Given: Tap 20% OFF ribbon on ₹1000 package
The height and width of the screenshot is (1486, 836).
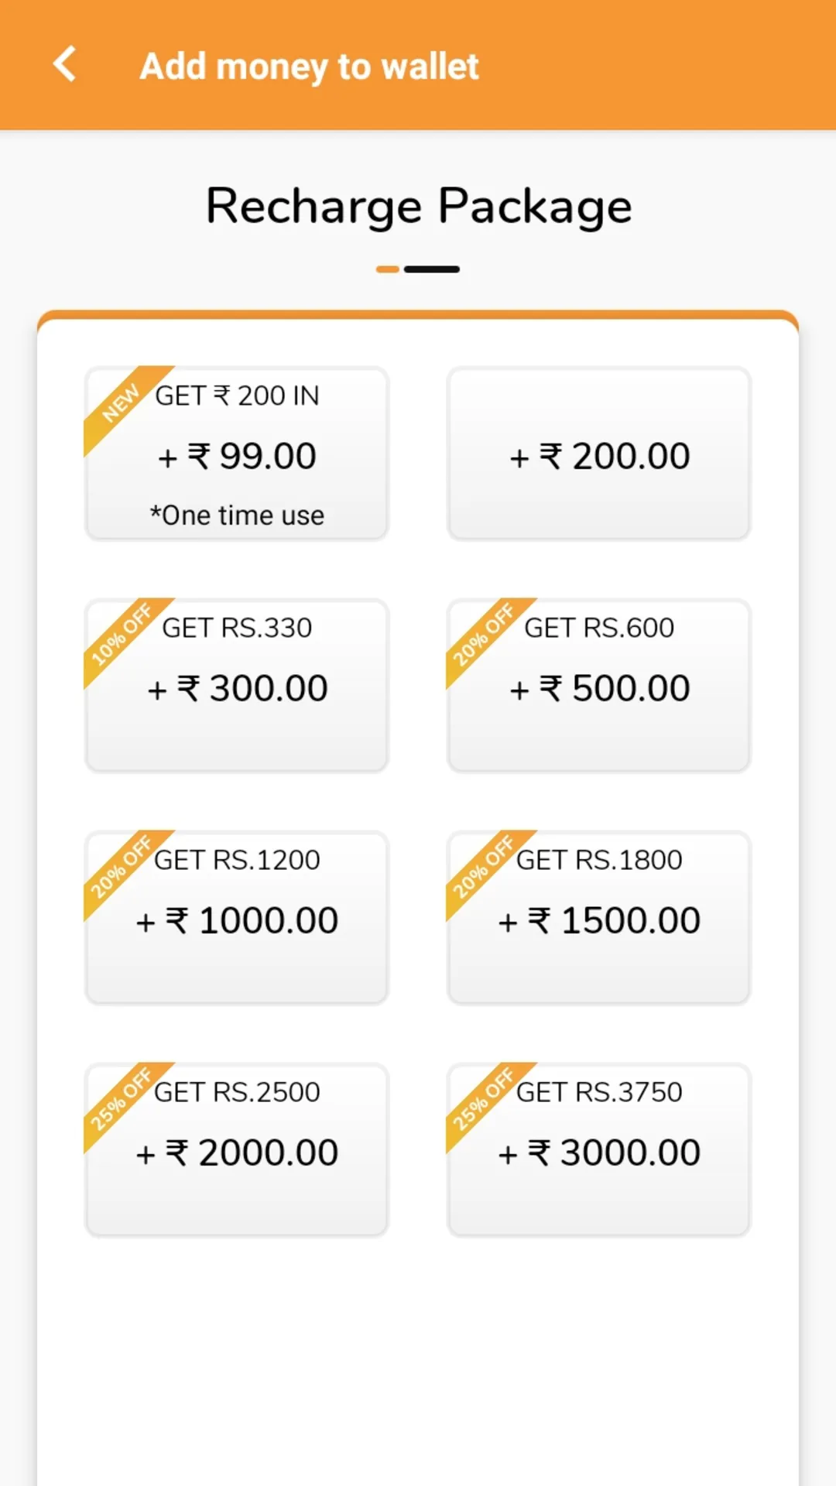Looking at the screenshot, I should 121,868.
